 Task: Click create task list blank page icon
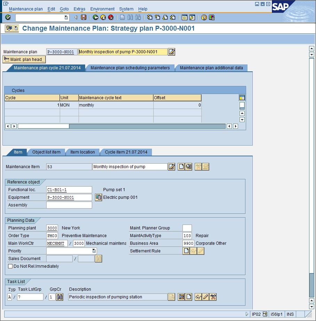(x=189, y=297)
